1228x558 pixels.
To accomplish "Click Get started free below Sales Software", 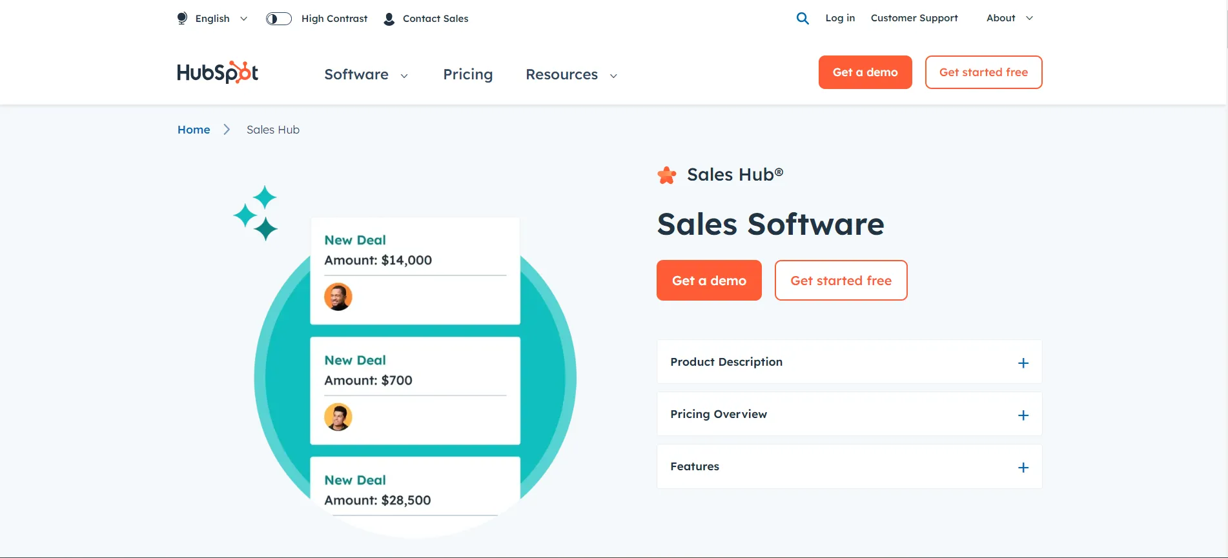I will [x=841, y=281].
